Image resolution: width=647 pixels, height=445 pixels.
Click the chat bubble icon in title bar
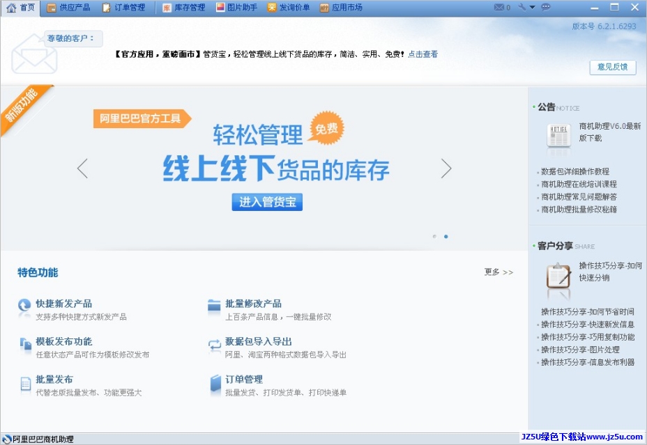[x=545, y=7]
